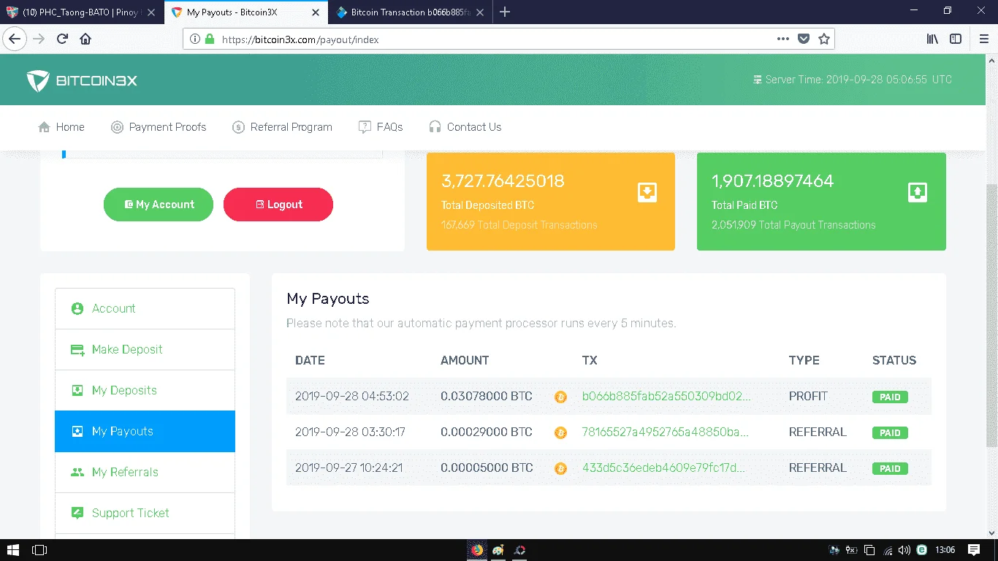The image size is (998, 561).
Task: Open transaction link 78165527a4952765a48850ba
Action: tap(666, 432)
